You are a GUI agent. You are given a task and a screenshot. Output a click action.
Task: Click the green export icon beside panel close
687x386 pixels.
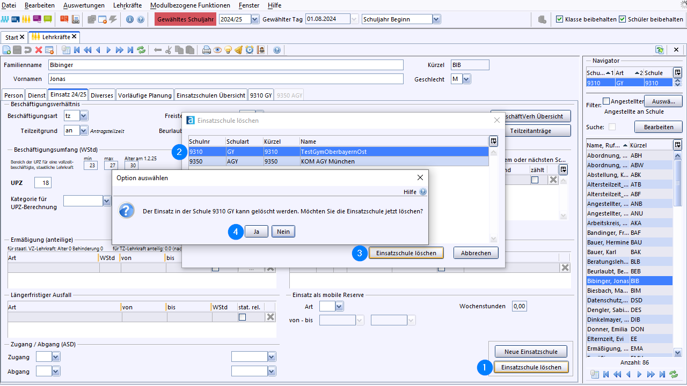tap(660, 50)
